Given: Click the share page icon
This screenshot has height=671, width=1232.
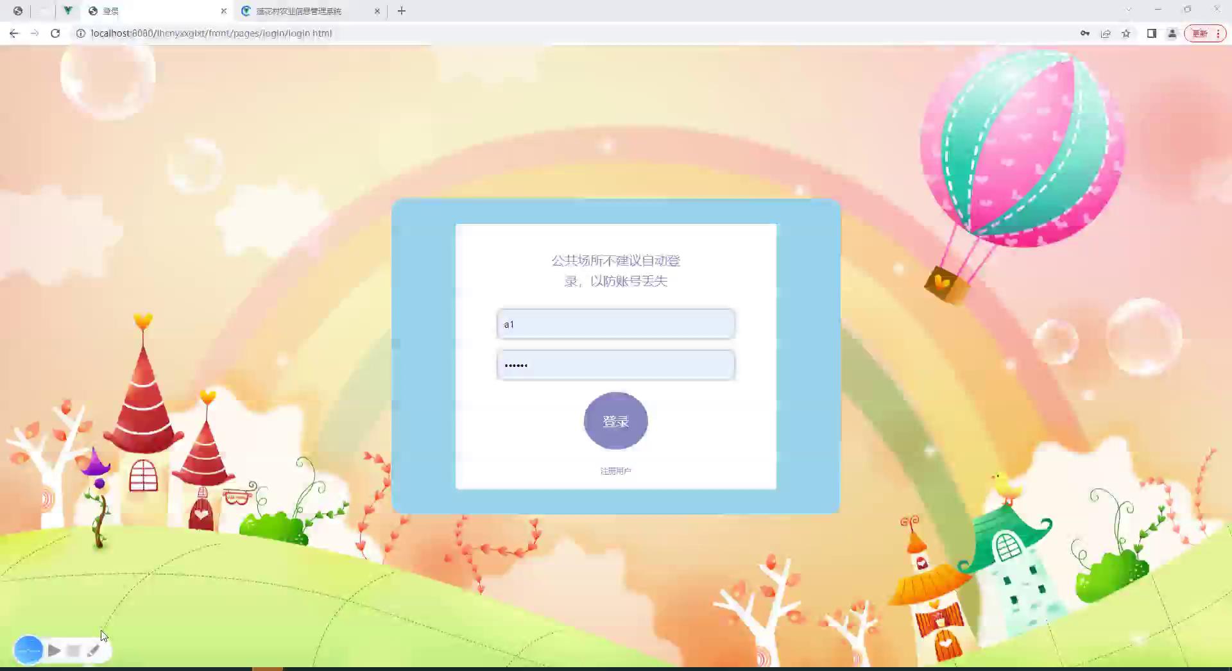Looking at the screenshot, I should (x=1106, y=33).
